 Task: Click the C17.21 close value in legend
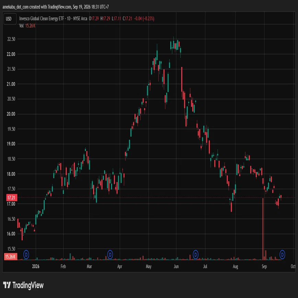127,19
